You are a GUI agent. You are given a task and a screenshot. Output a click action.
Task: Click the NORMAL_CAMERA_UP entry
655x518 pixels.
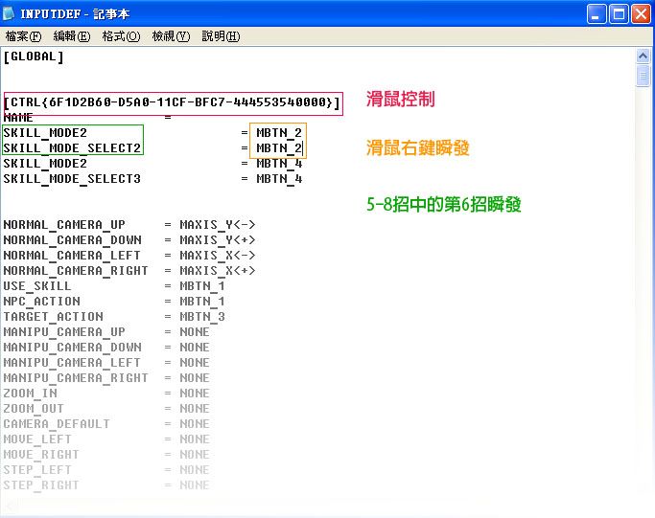pos(64,225)
